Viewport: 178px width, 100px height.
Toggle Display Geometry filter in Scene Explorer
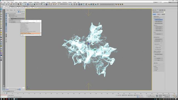[6, 14]
